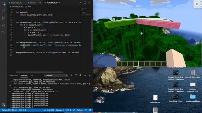The height and width of the screenshot is (113, 202).
Task: Split the terminal pane
Action: (x=76, y=75)
